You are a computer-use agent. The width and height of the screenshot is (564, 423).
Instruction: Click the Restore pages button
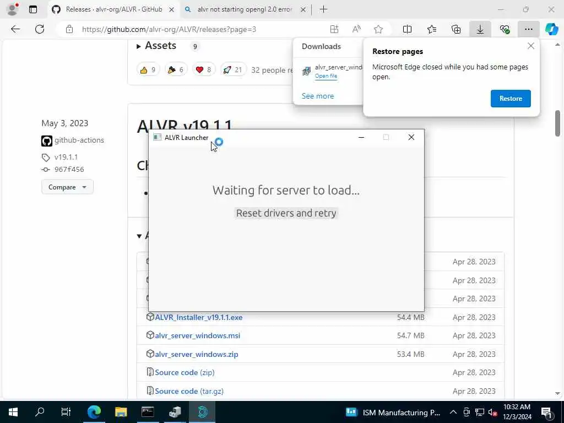511,99
